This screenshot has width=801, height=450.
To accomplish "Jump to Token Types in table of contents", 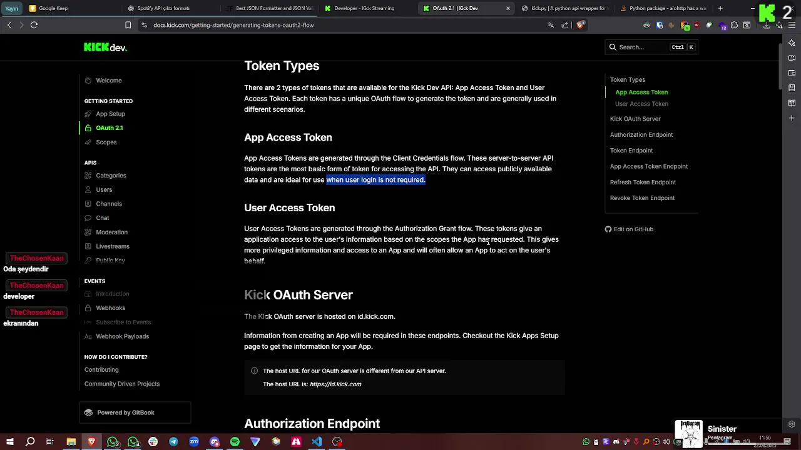I will click(x=628, y=79).
